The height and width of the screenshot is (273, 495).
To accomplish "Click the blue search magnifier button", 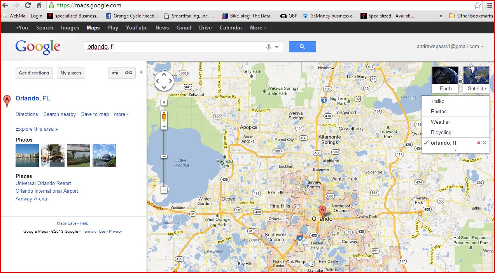I will click(302, 47).
